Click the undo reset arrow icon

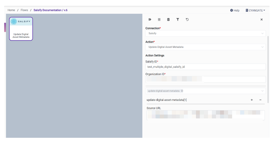click(187, 19)
